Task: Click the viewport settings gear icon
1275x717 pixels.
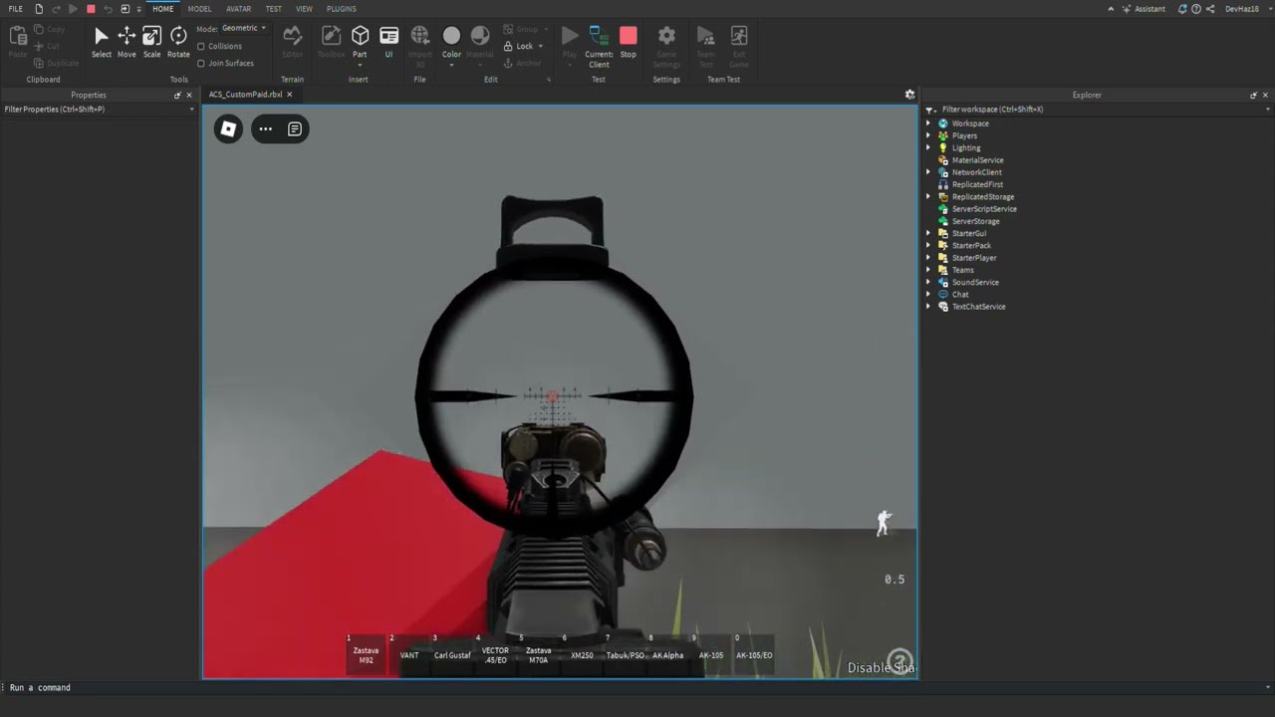Action: point(909,95)
